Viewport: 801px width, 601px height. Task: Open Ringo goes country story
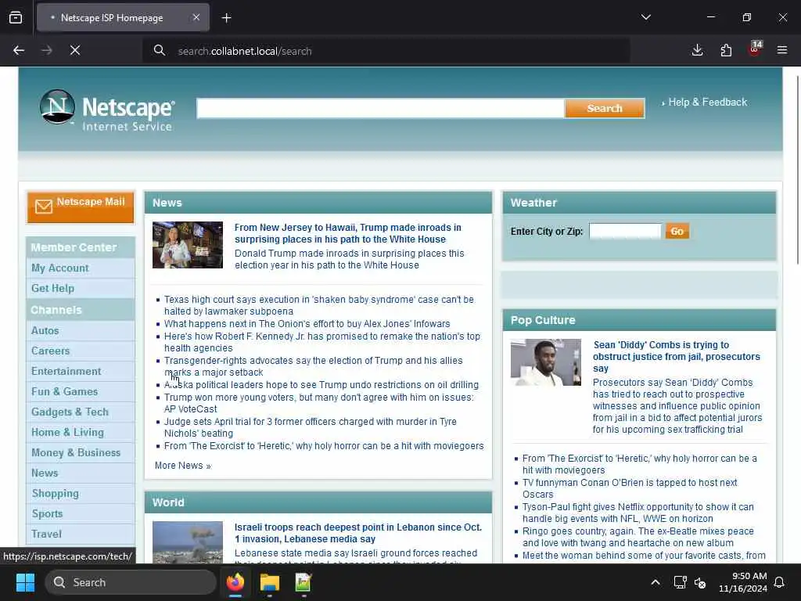[x=638, y=537]
